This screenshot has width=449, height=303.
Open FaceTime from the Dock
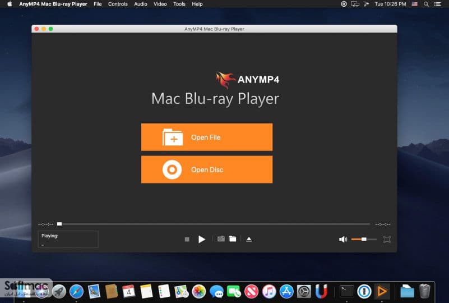[x=234, y=292]
